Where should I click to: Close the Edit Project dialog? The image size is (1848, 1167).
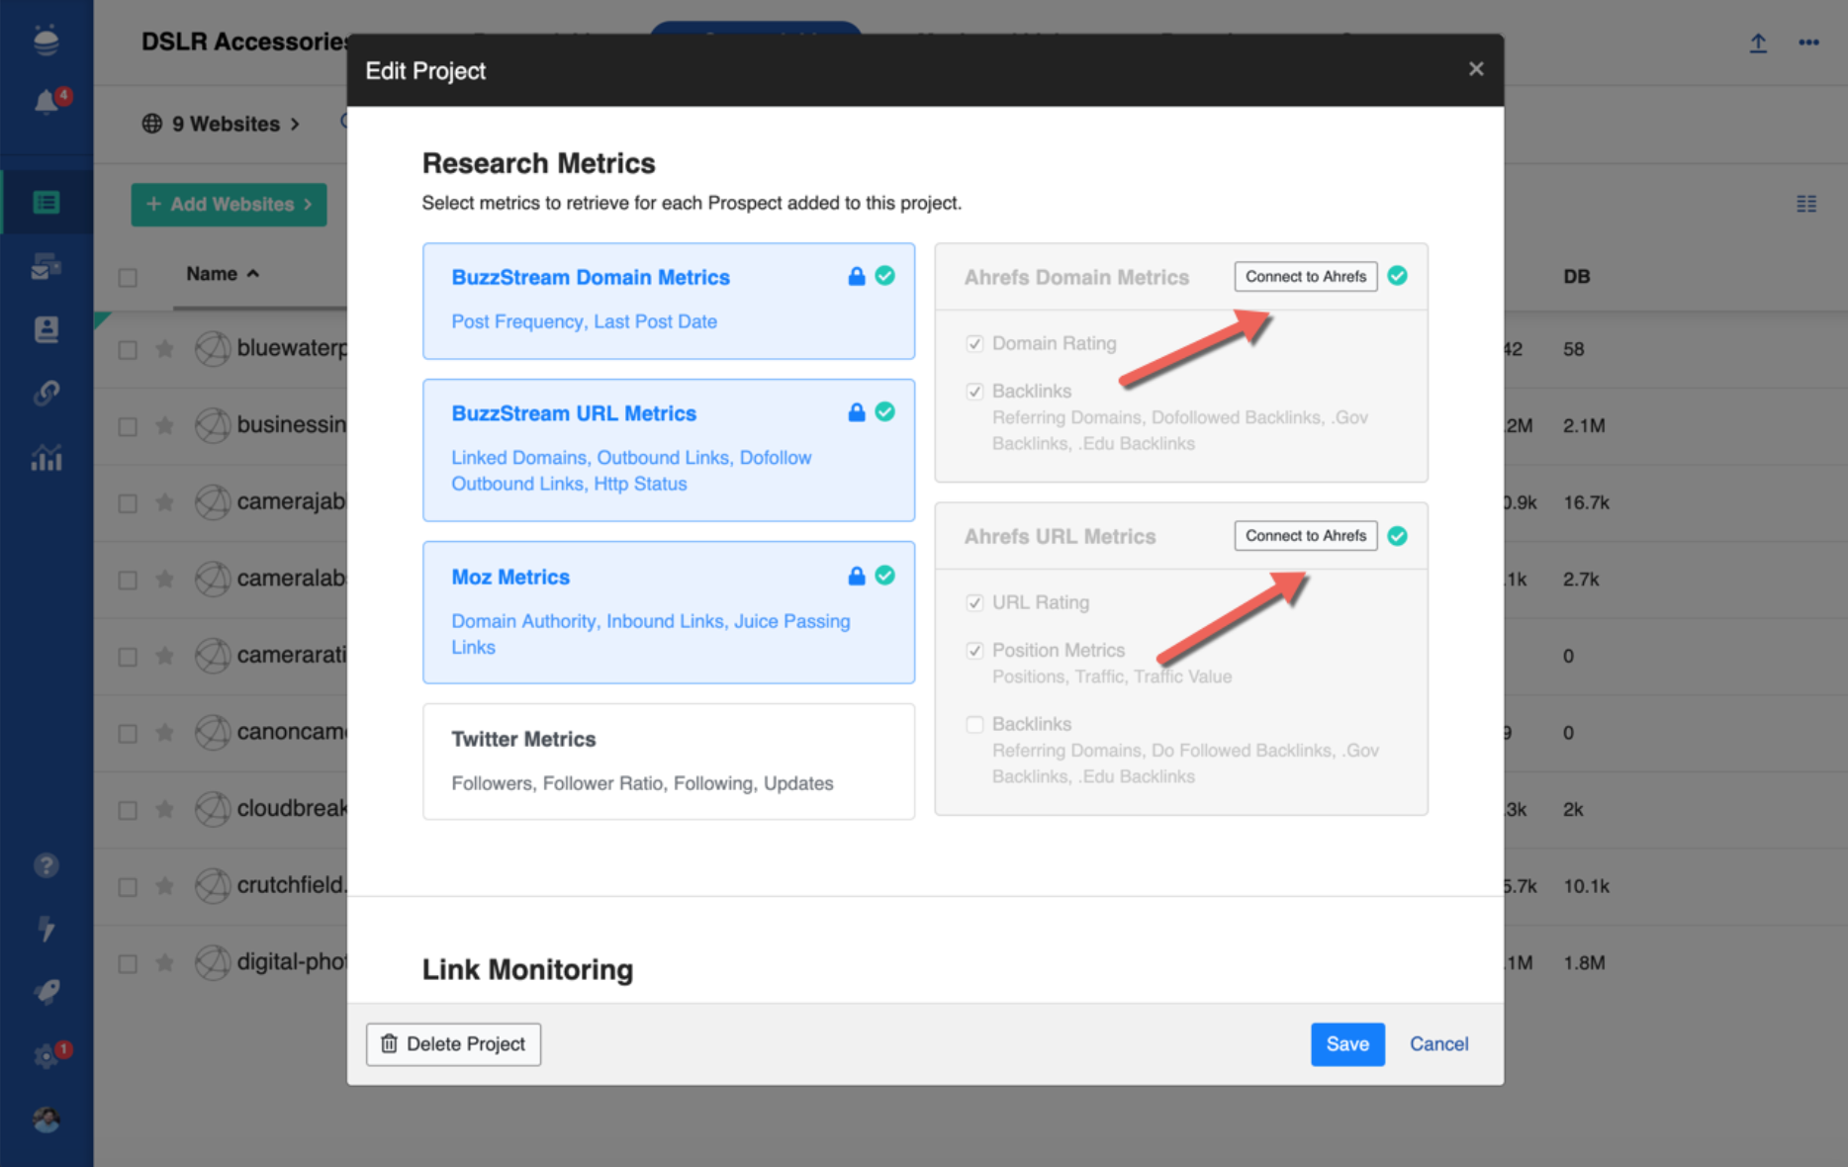pos(1475,69)
